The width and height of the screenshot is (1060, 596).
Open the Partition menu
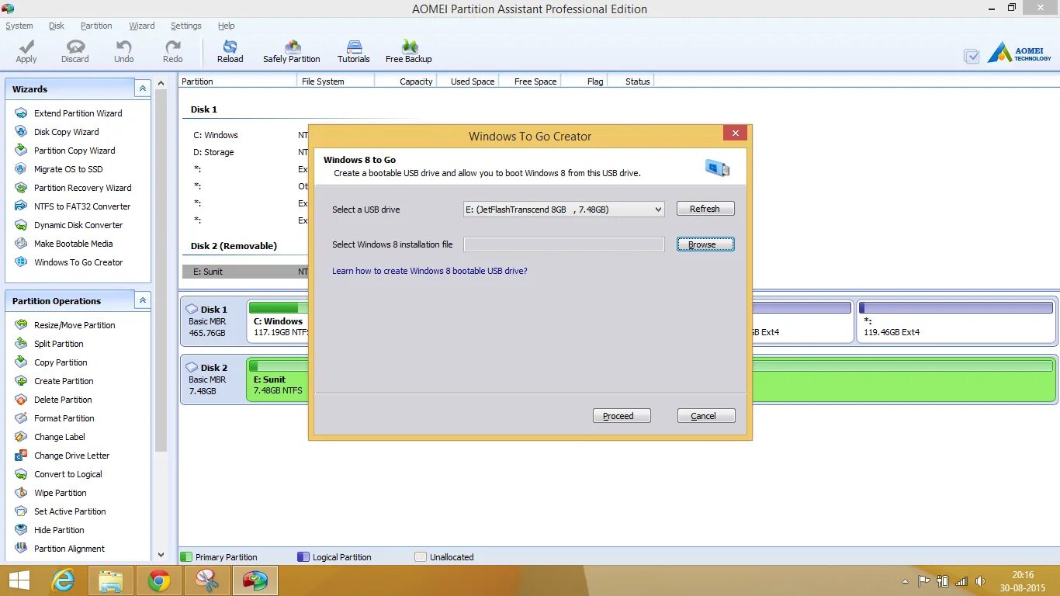point(96,26)
